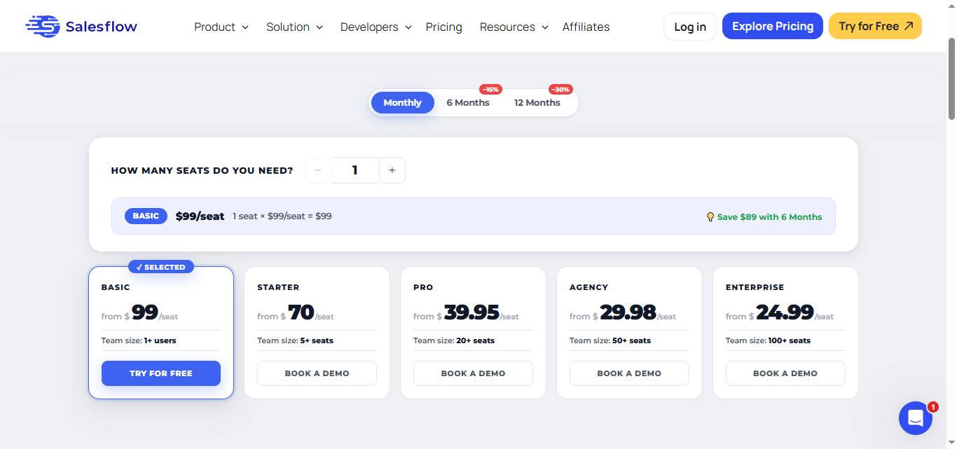Click the minus icon to decrease seats
The width and height of the screenshot is (957, 449).
(x=317, y=170)
